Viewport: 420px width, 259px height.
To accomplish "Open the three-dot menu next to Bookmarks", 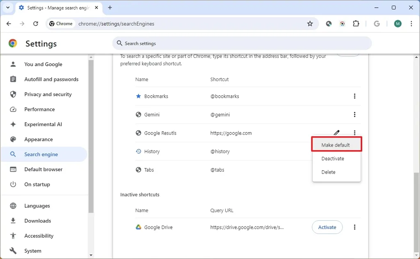I will (x=354, y=96).
